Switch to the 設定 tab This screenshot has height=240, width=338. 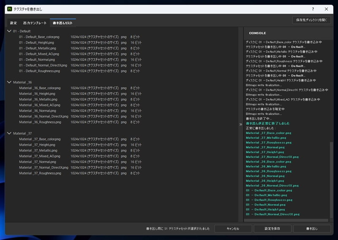[x=14, y=23]
